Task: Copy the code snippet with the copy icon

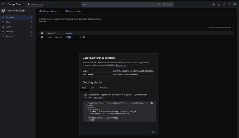Action: tap(152, 103)
